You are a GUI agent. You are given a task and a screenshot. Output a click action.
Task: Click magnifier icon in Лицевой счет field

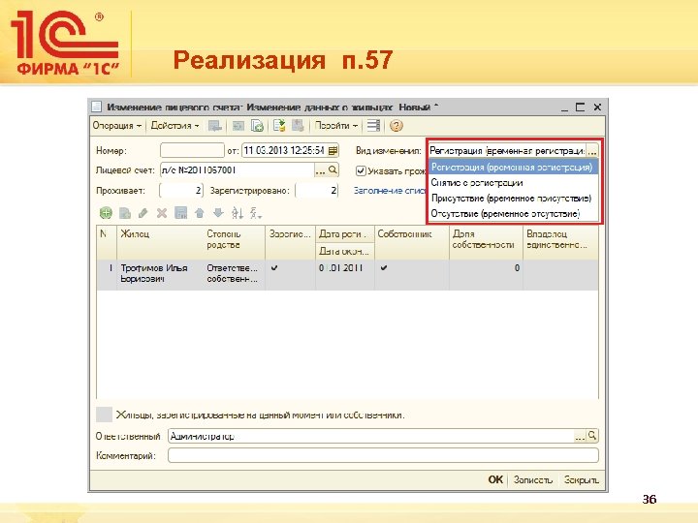point(333,169)
